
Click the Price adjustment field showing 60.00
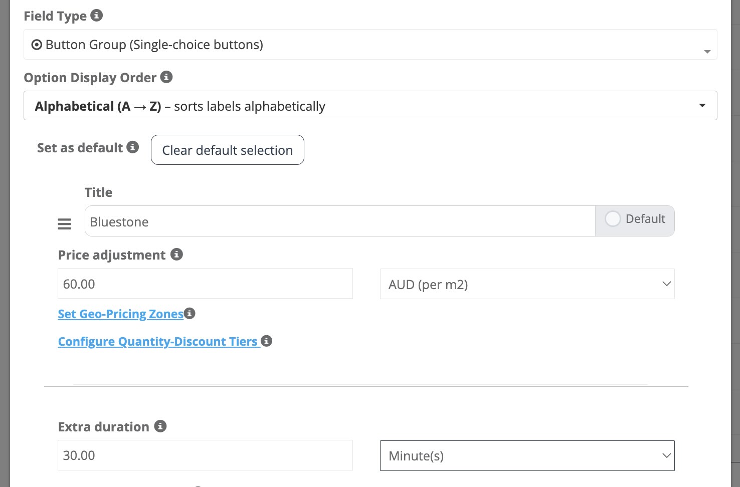[205, 284]
